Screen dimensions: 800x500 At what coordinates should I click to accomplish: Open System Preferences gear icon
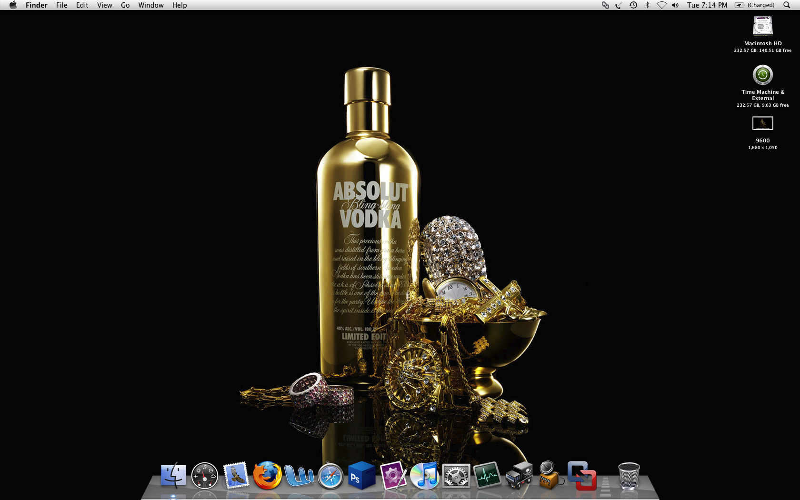click(x=456, y=476)
